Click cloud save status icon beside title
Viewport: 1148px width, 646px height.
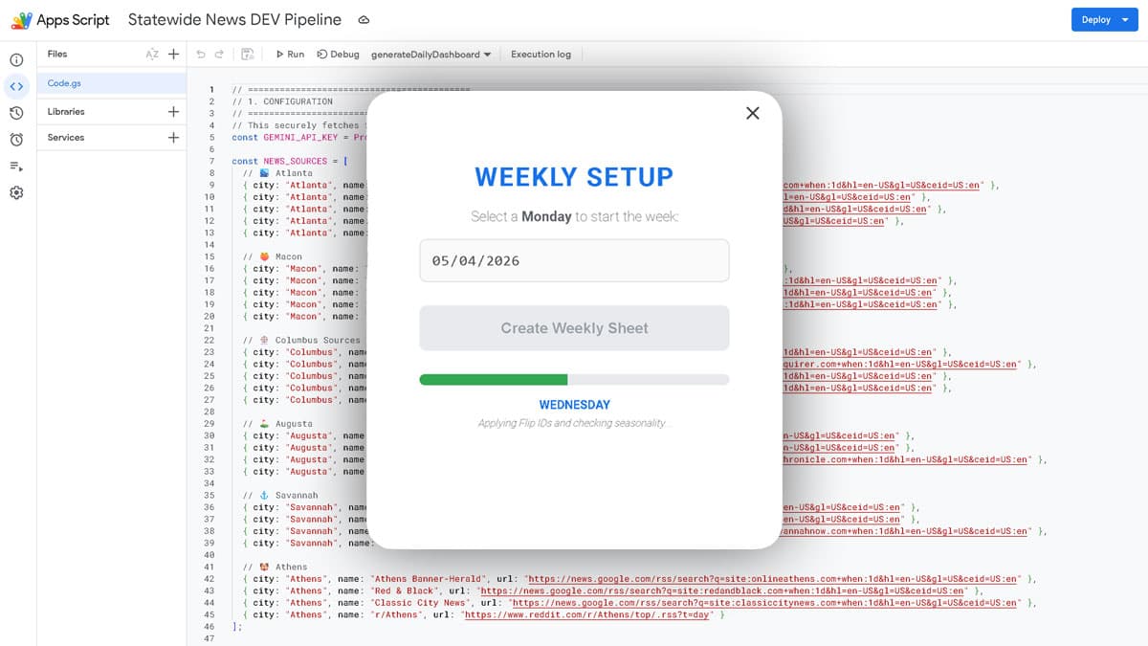pos(364,20)
